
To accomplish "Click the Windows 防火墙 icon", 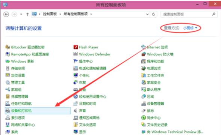I will (x=144, y=54).
